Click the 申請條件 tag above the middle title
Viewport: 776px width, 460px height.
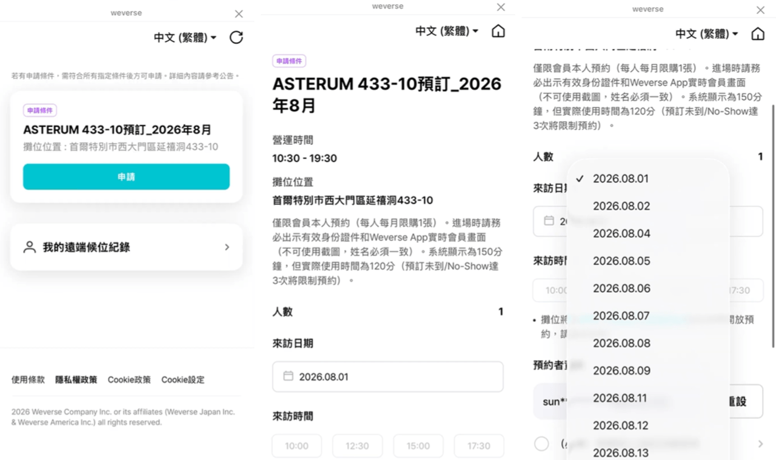pos(289,61)
